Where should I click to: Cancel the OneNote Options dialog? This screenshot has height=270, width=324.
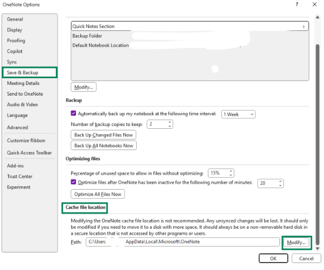click(306, 259)
